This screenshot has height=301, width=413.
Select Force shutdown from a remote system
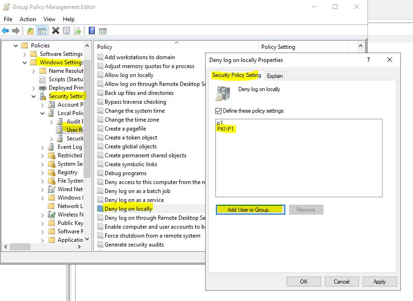(x=153, y=236)
